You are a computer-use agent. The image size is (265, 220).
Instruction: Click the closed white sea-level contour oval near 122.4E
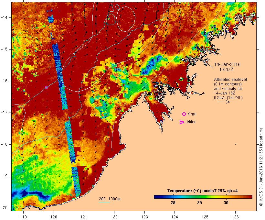(126, 19)
